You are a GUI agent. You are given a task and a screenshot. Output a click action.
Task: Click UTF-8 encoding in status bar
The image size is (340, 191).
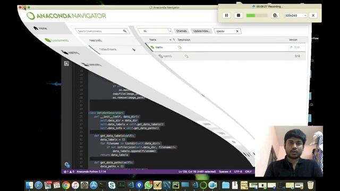pos(238,171)
